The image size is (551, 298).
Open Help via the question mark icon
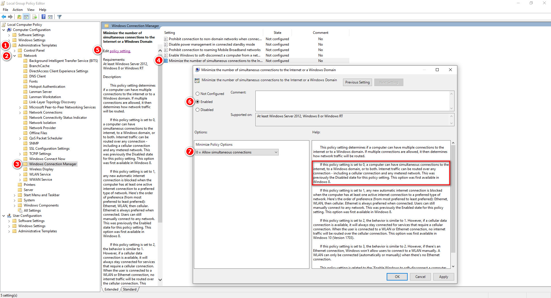pyautogui.click(x=43, y=17)
